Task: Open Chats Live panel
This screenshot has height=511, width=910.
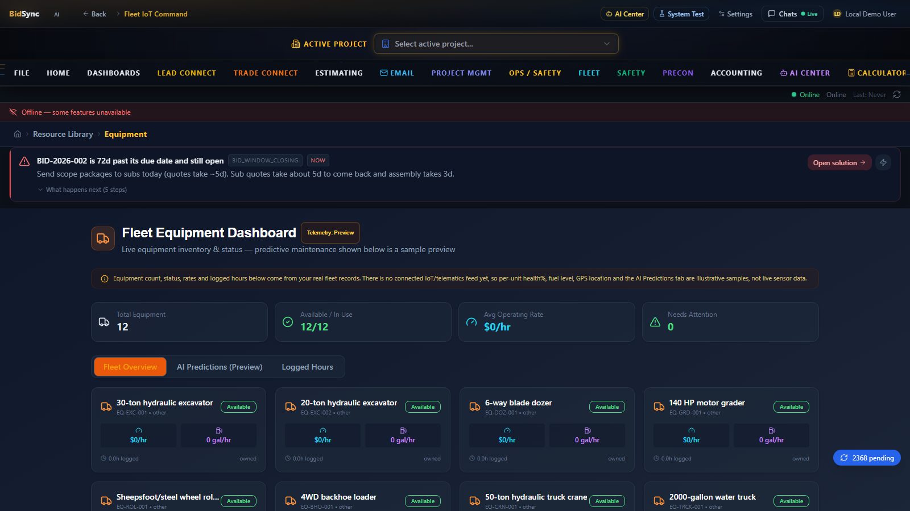Action: click(792, 14)
